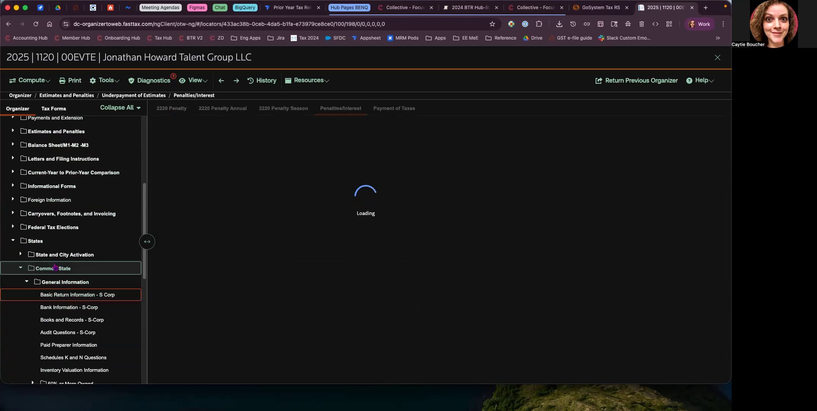The width and height of the screenshot is (817, 411).
Task: Expand the Balance Sheet/M1-M2-M3 folder
Action: pos(13,145)
